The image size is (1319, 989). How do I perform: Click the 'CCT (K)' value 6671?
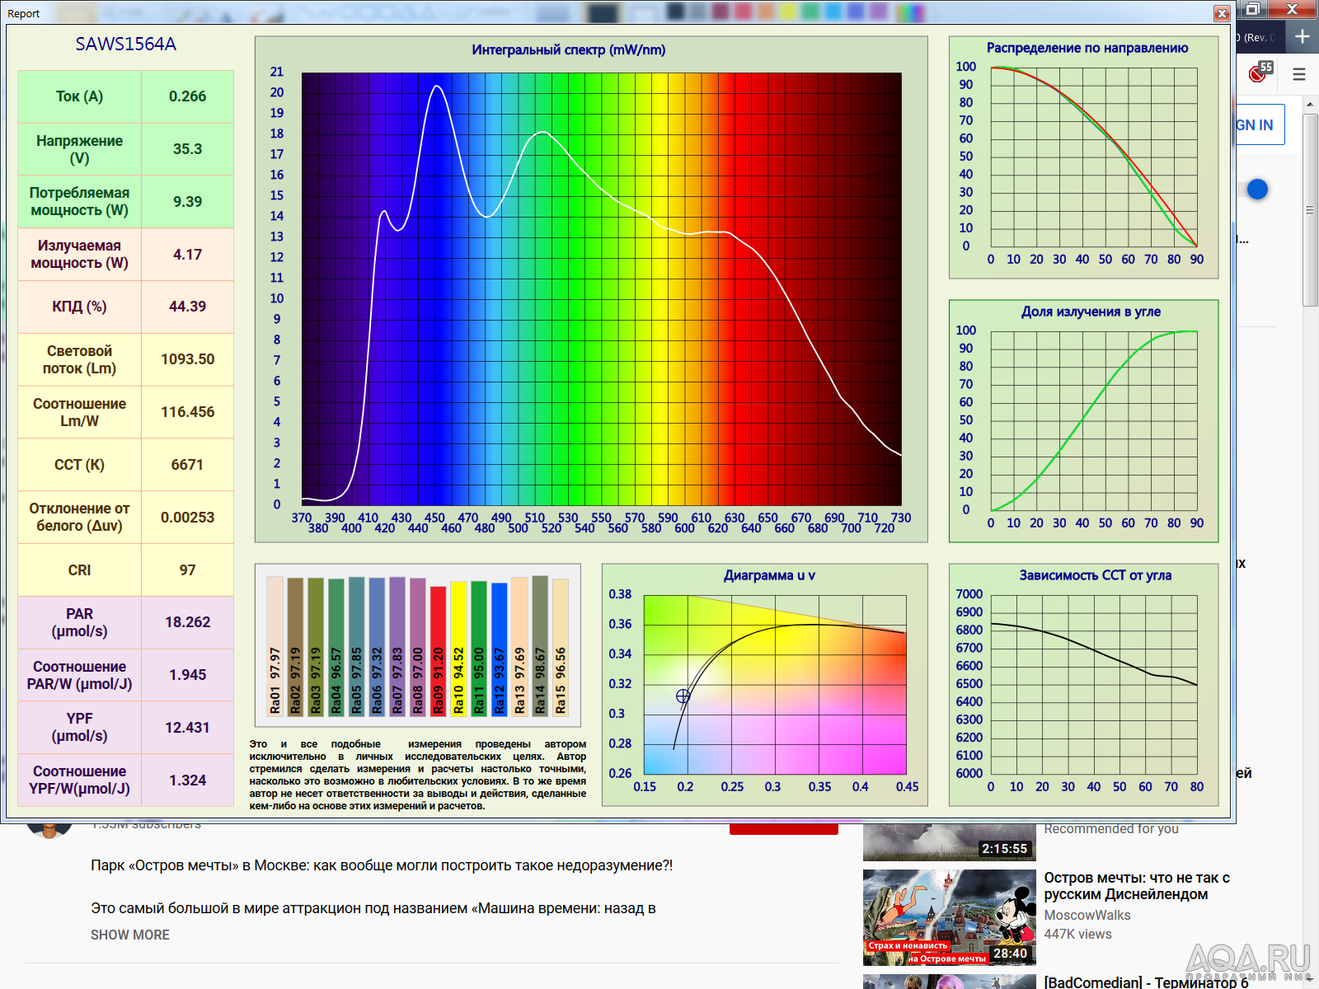[187, 465]
